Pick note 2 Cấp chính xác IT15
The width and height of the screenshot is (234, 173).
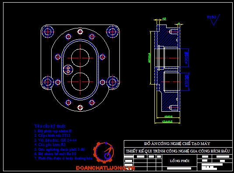tap(52, 135)
